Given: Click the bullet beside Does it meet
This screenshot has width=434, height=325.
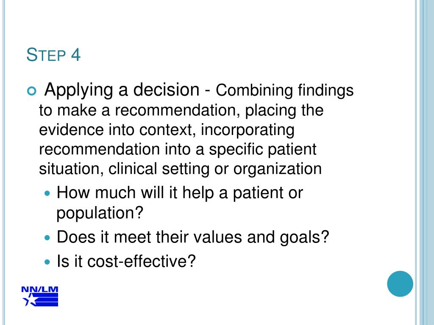Looking at the screenshot, I should click(x=48, y=237).
